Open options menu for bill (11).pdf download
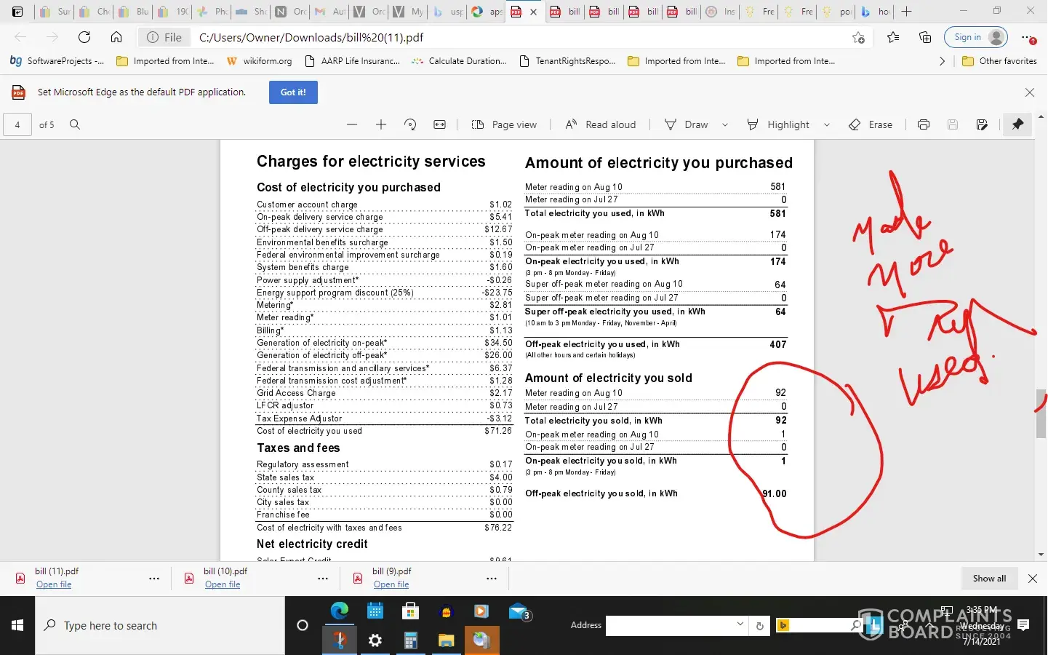Viewport: 1048px width, 655px height. (x=154, y=579)
